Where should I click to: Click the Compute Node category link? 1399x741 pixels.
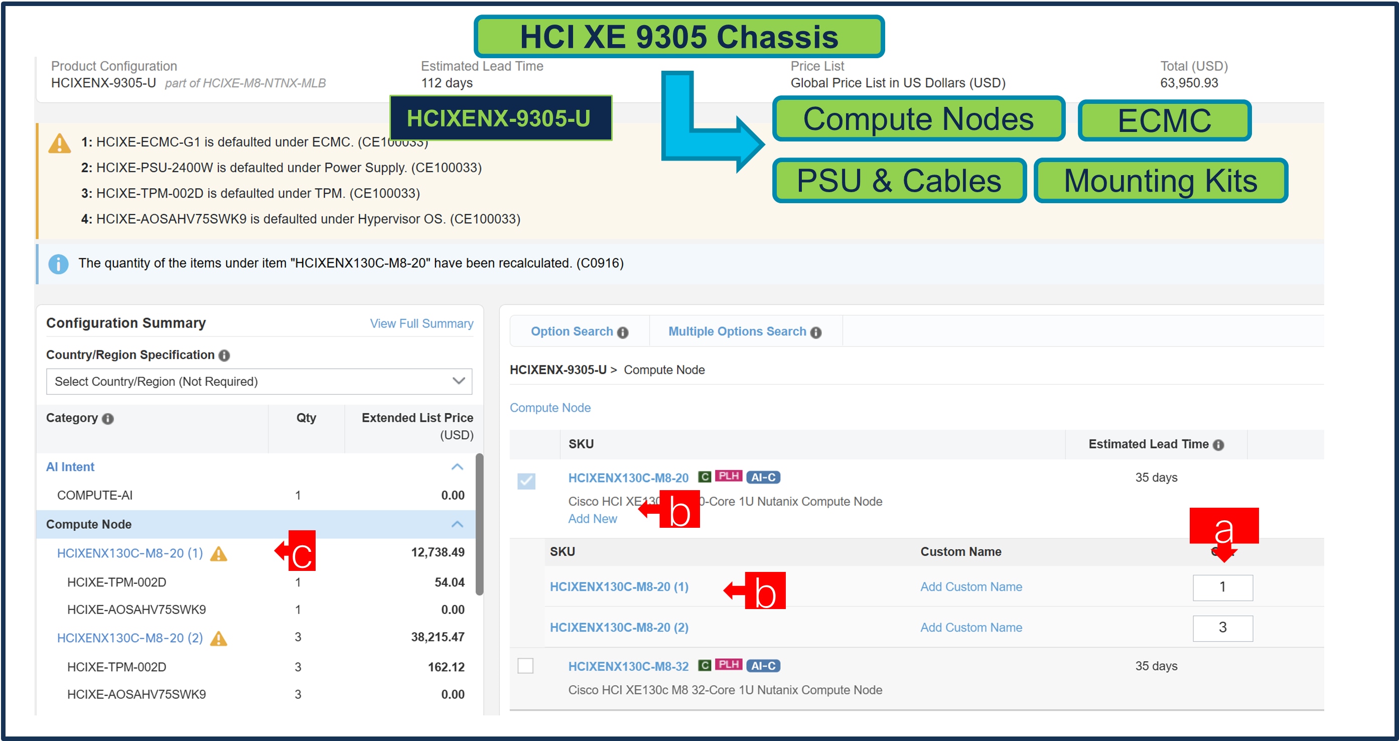(x=549, y=408)
